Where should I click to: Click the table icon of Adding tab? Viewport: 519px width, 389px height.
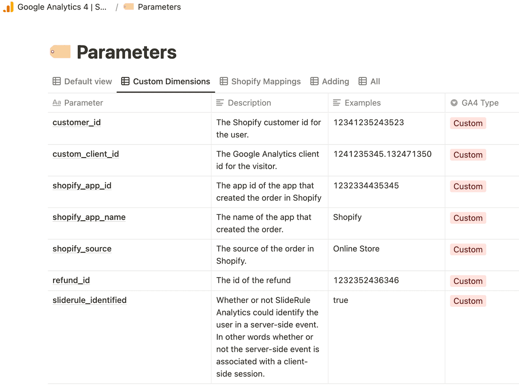coord(314,81)
